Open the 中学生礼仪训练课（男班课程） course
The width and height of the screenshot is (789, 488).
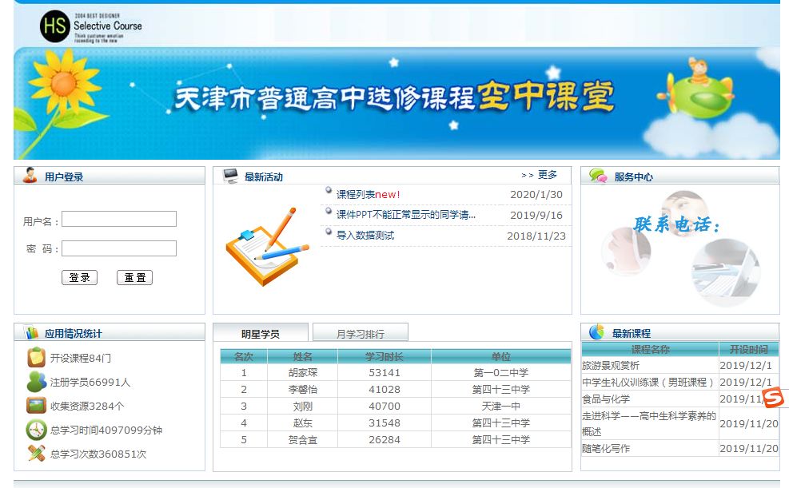point(648,382)
